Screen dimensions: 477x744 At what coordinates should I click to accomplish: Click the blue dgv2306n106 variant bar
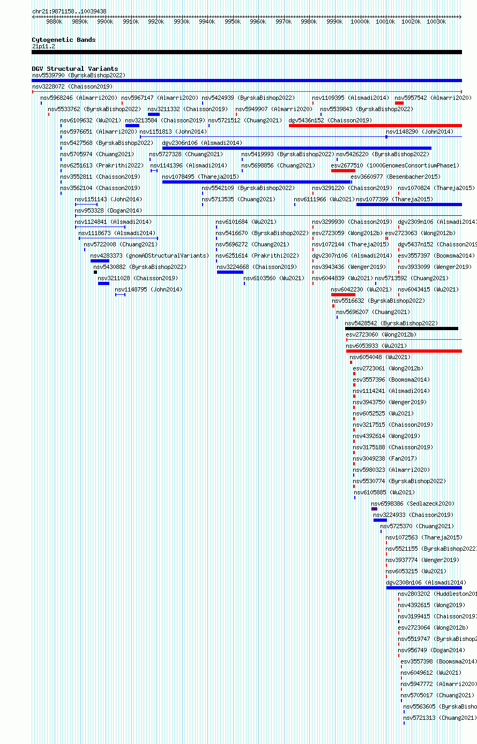pyautogui.click(x=297, y=148)
